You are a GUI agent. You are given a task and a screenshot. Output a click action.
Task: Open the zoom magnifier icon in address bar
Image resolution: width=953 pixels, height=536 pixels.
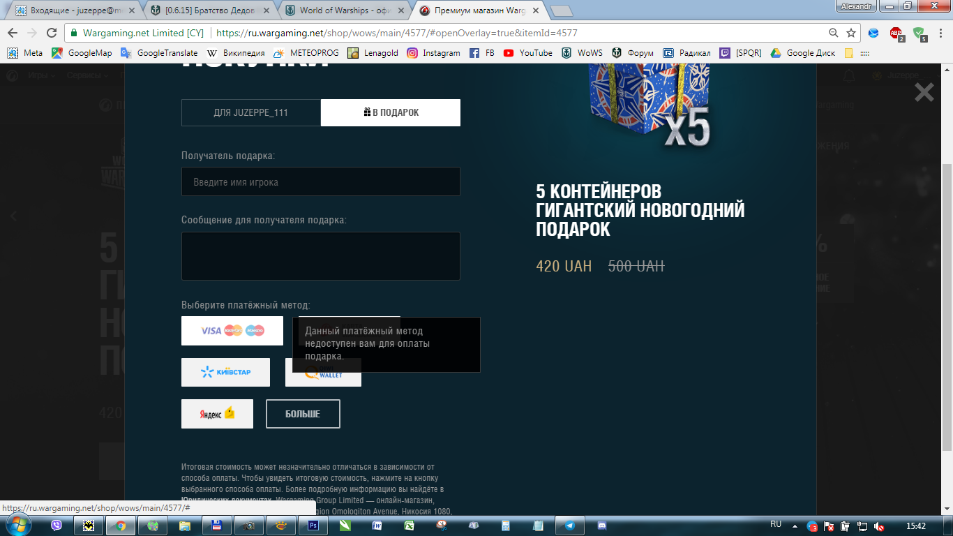[834, 33]
